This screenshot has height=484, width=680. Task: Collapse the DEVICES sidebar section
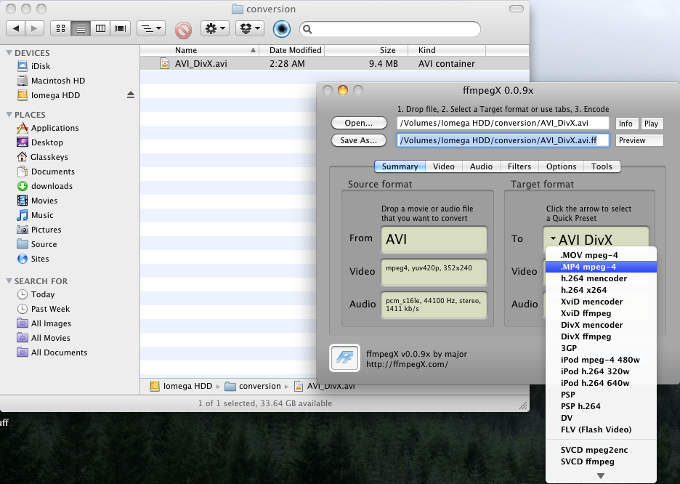point(9,53)
